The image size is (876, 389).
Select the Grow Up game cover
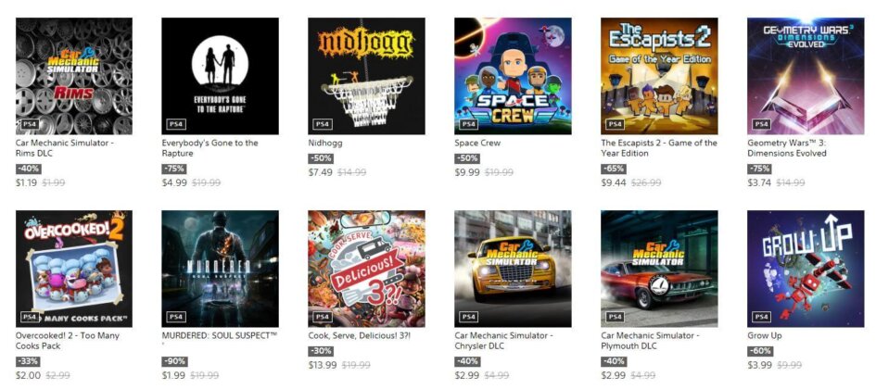(806, 269)
